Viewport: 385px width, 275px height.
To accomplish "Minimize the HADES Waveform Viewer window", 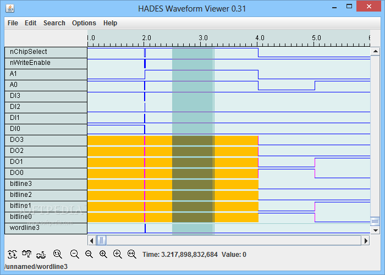I will coord(334,7).
